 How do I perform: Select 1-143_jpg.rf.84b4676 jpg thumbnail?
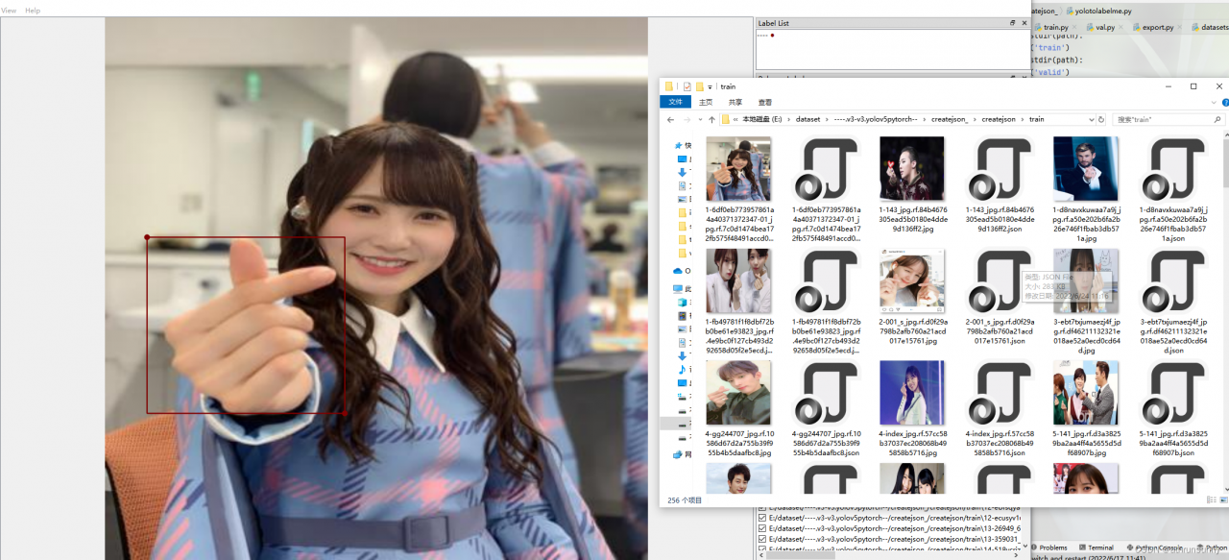(x=912, y=168)
